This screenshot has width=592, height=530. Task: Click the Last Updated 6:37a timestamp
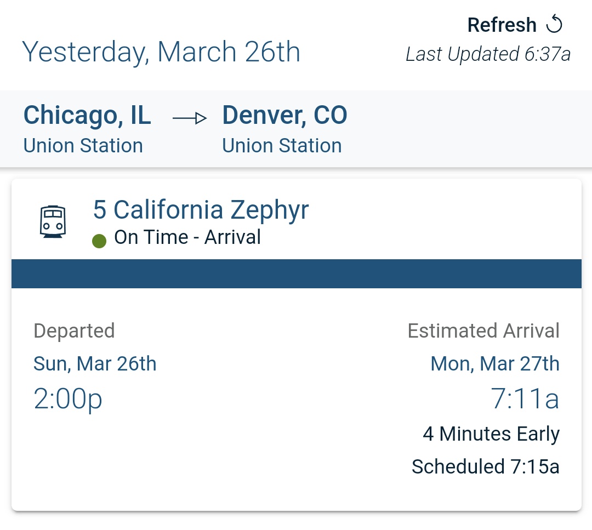488,54
